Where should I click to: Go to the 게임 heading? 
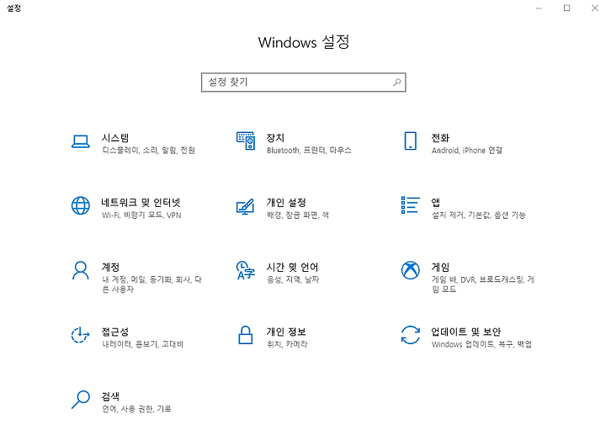tap(440, 267)
